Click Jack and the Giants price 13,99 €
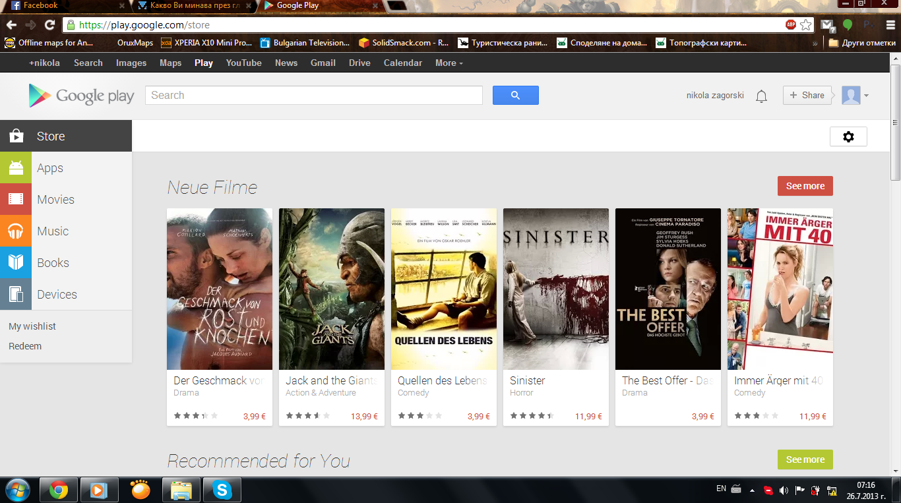Image resolution: width=901 pixels, height=503 pixels. coord(364,417)
